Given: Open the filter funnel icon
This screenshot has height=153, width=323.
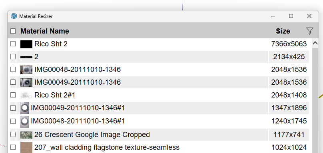Looking at the screenshot, I should click(x=310, y=31).
